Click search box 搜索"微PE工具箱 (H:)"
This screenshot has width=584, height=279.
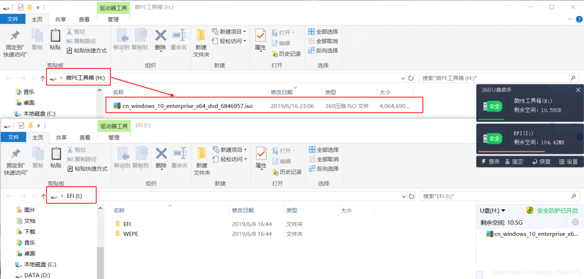(x=500, y=78)
